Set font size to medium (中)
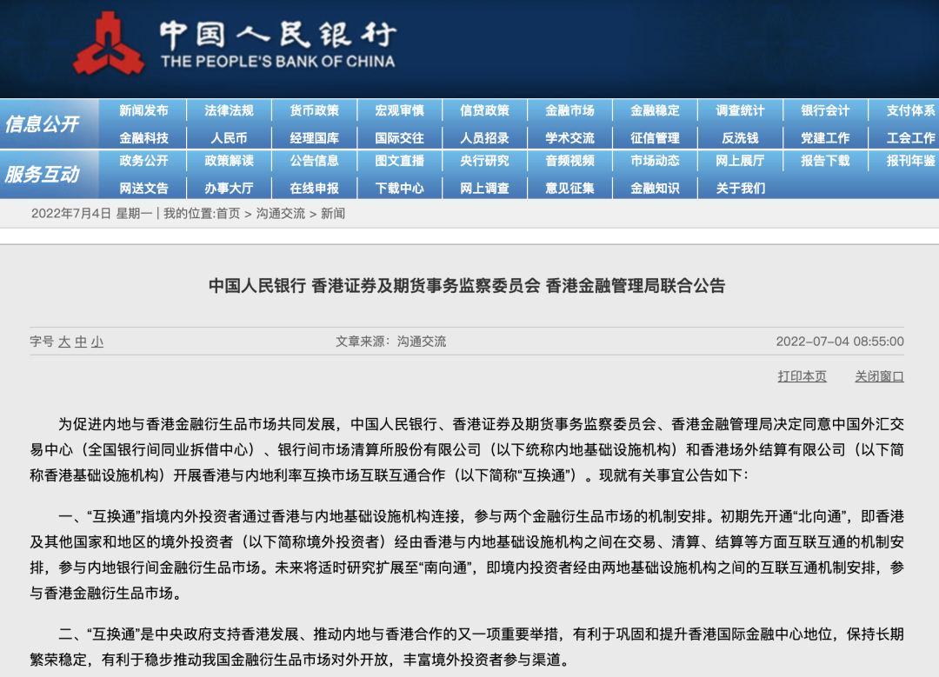 coord(81,342)
